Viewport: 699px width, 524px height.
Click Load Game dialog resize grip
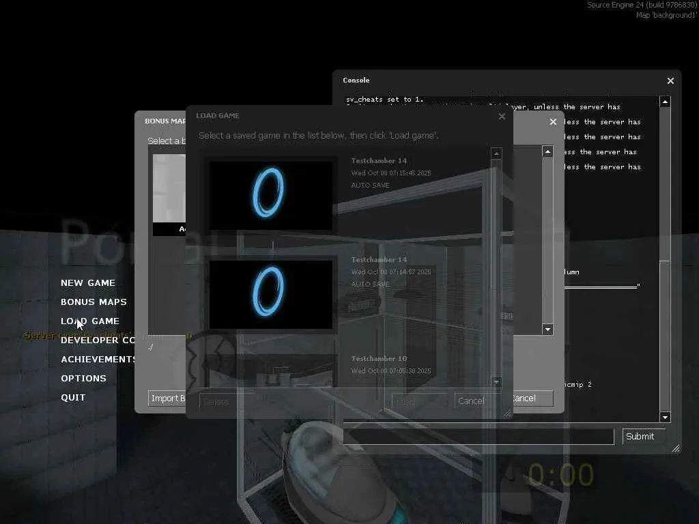[x=507, y=413]
